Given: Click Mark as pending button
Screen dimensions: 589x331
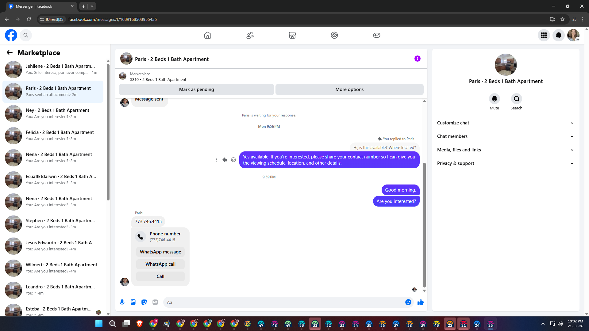Looking at the screenshot, I should [197, 89].
